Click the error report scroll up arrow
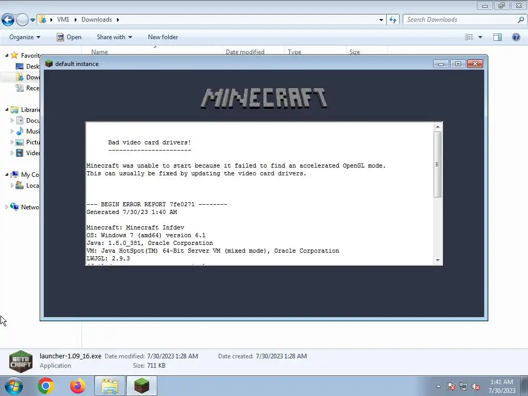Image resolution: width=528 pixels, height=396 pixels. 438,127
